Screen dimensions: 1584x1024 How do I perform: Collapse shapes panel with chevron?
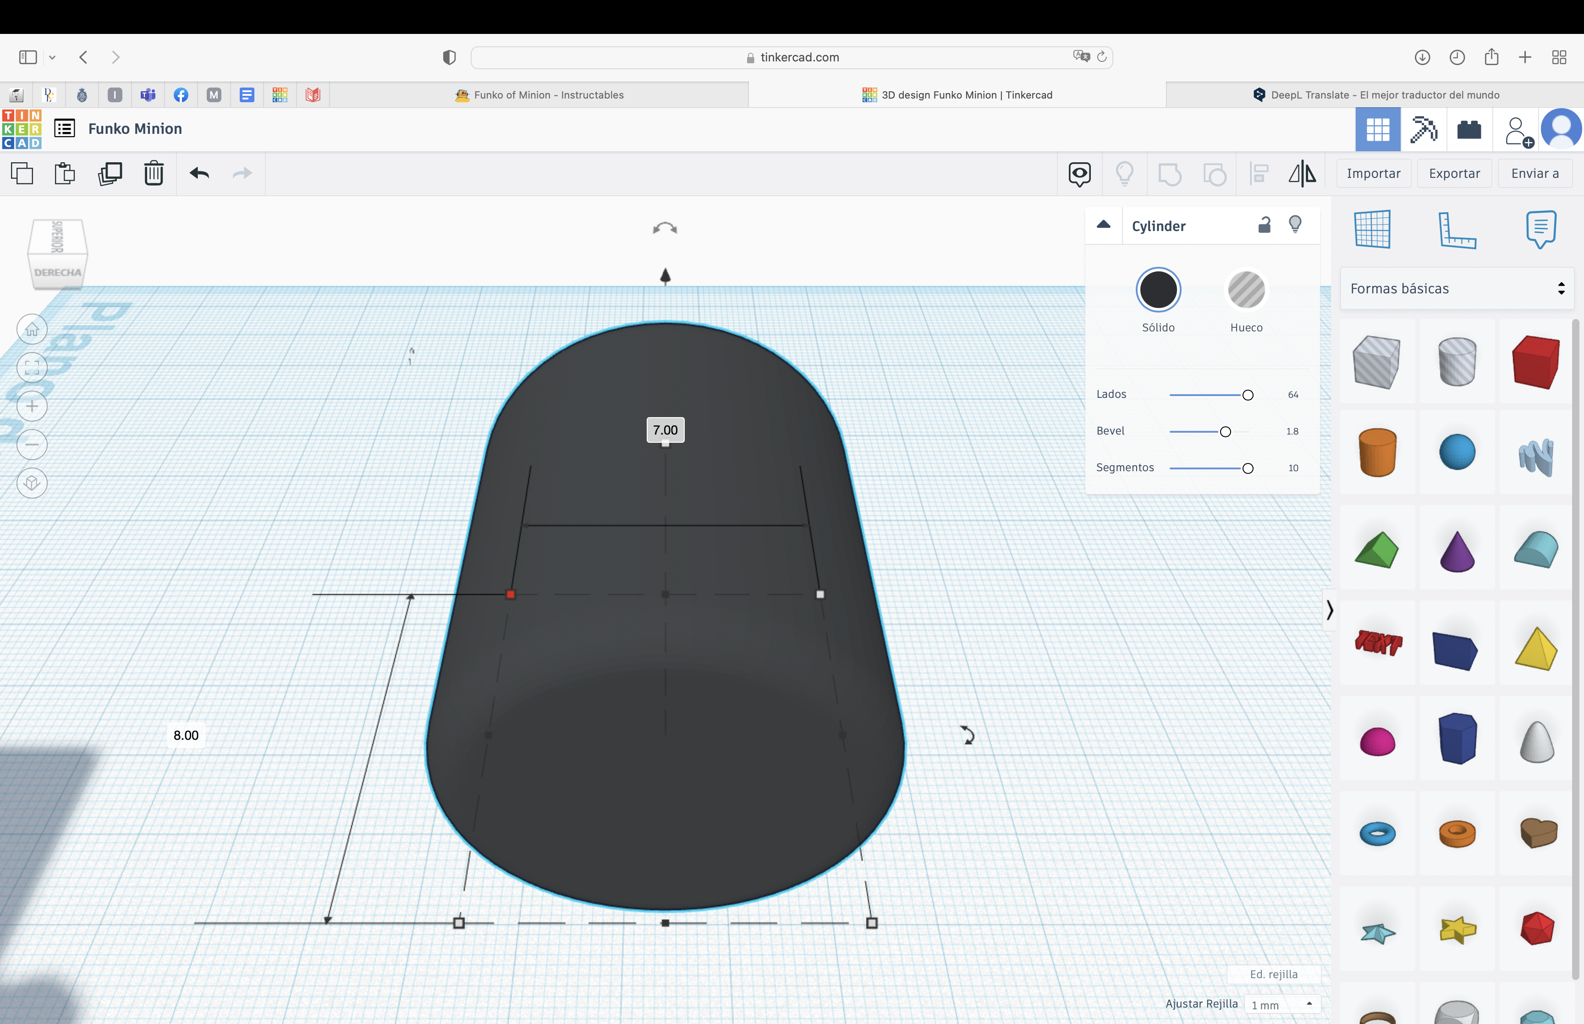1330,610
